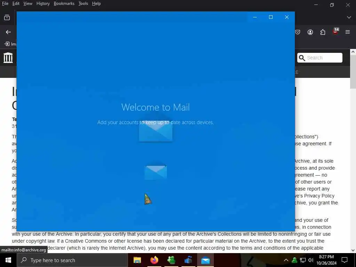Open the Tools menu in Firefox
This screenshot has height=267, width=356.
point(83,3)
